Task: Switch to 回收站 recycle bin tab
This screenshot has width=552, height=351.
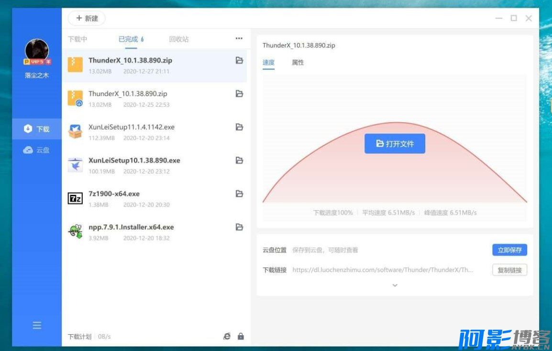Action: [179, 39]
